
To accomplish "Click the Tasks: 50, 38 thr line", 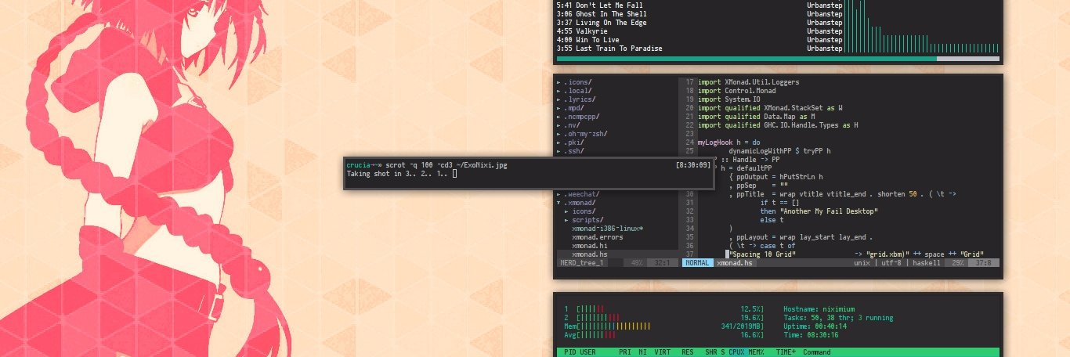I will tap(838, 318).
